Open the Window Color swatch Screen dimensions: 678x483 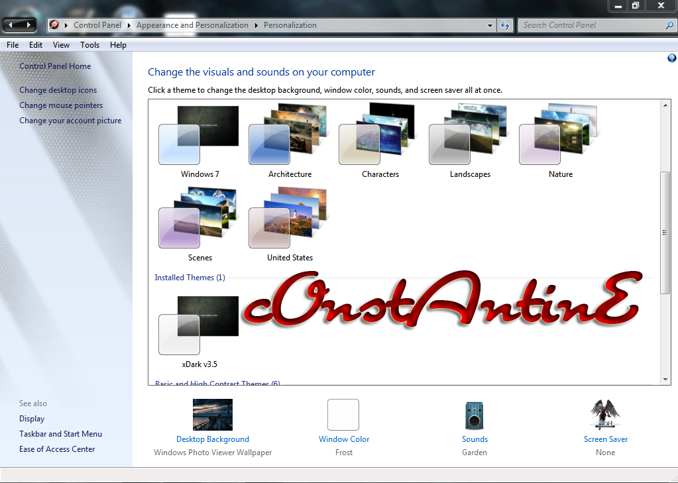pyautogui.click(x=343, y=415)
